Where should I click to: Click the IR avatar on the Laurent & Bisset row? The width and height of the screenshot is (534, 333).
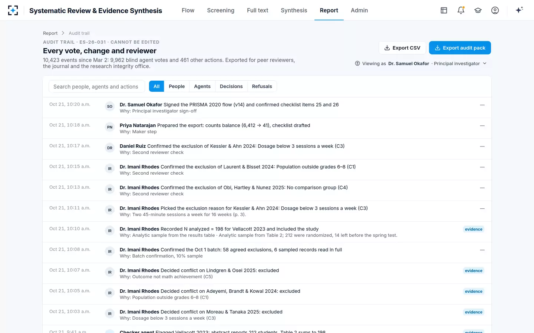(110, 169)
